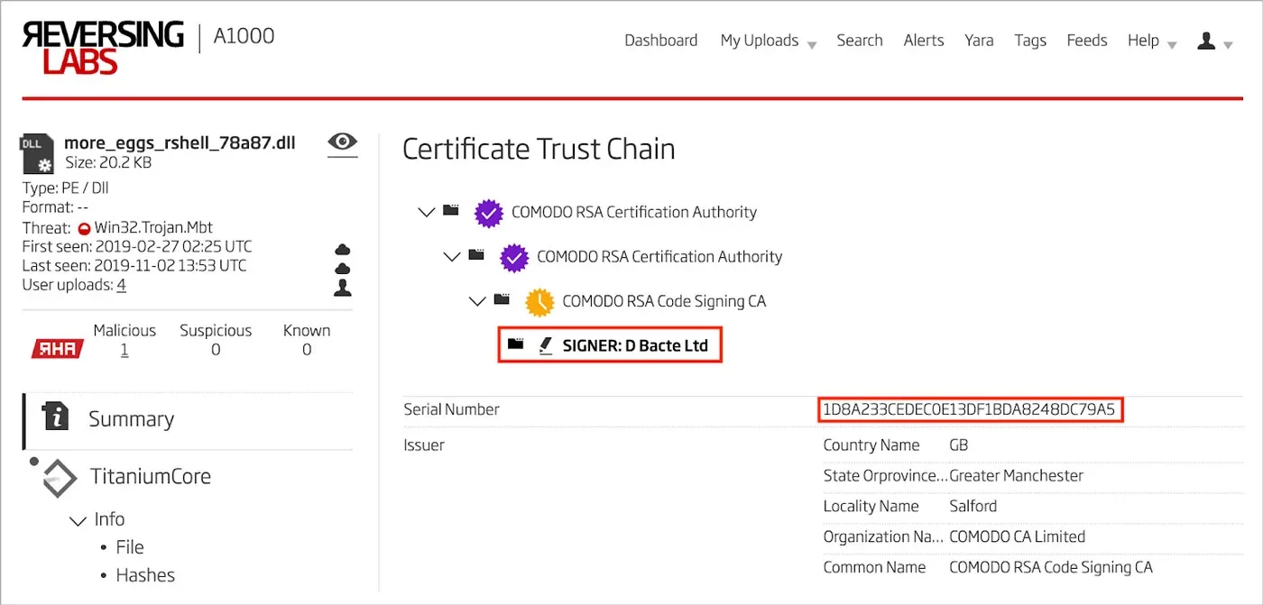The image size is (1263, 605).
Task: Open the Yara section from the navigation
Action: (x=979, y=41)
